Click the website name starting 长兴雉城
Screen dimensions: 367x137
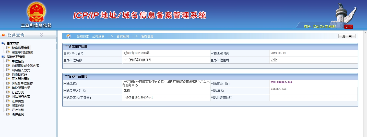point(166,83)
